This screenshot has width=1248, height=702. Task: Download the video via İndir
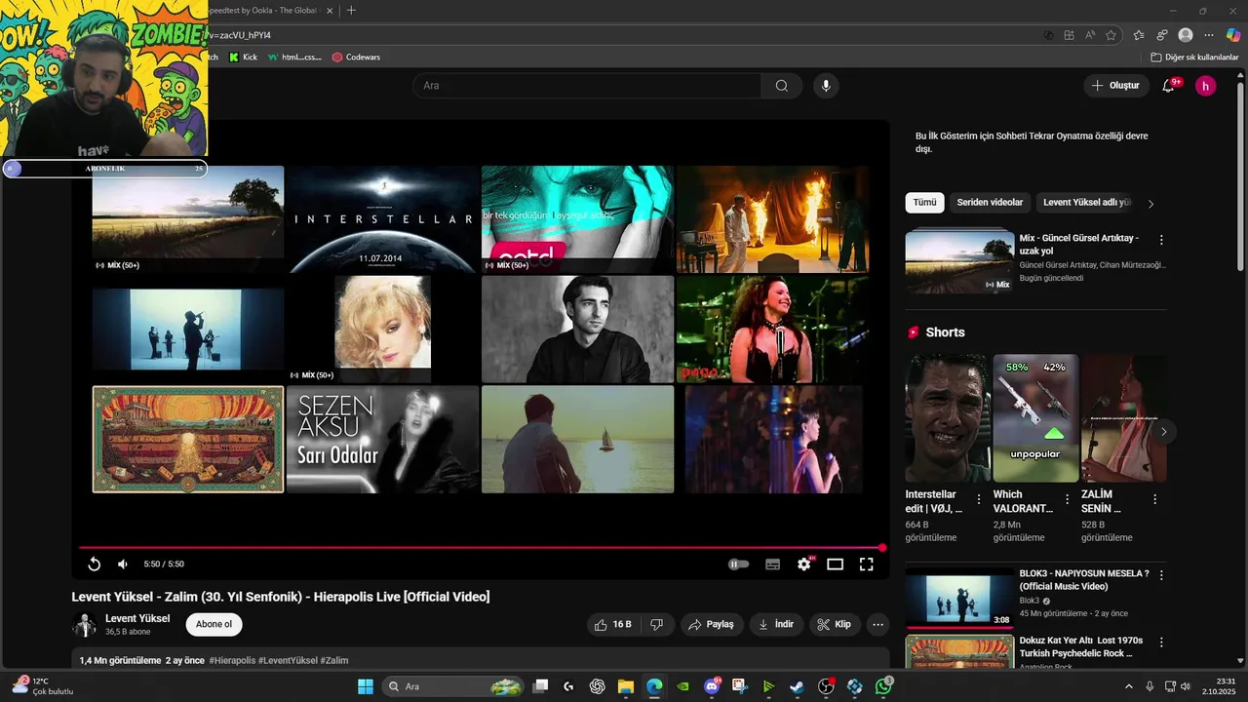tap(776, 624)
